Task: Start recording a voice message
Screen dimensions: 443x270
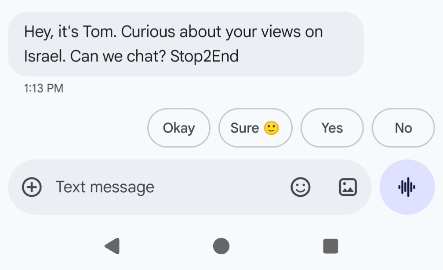Action: tap(407, 187)
